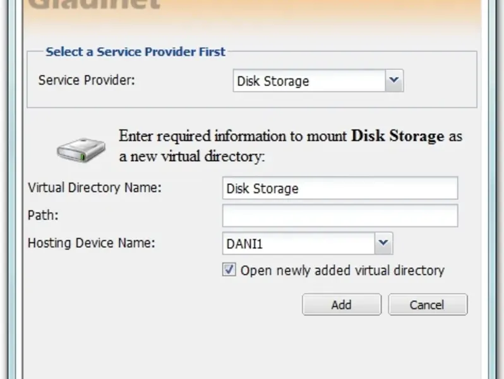Click the "Select a Service Provider First" heading
Image resolution: width=504 pixels, height=379 pixels.
(135, 52)
